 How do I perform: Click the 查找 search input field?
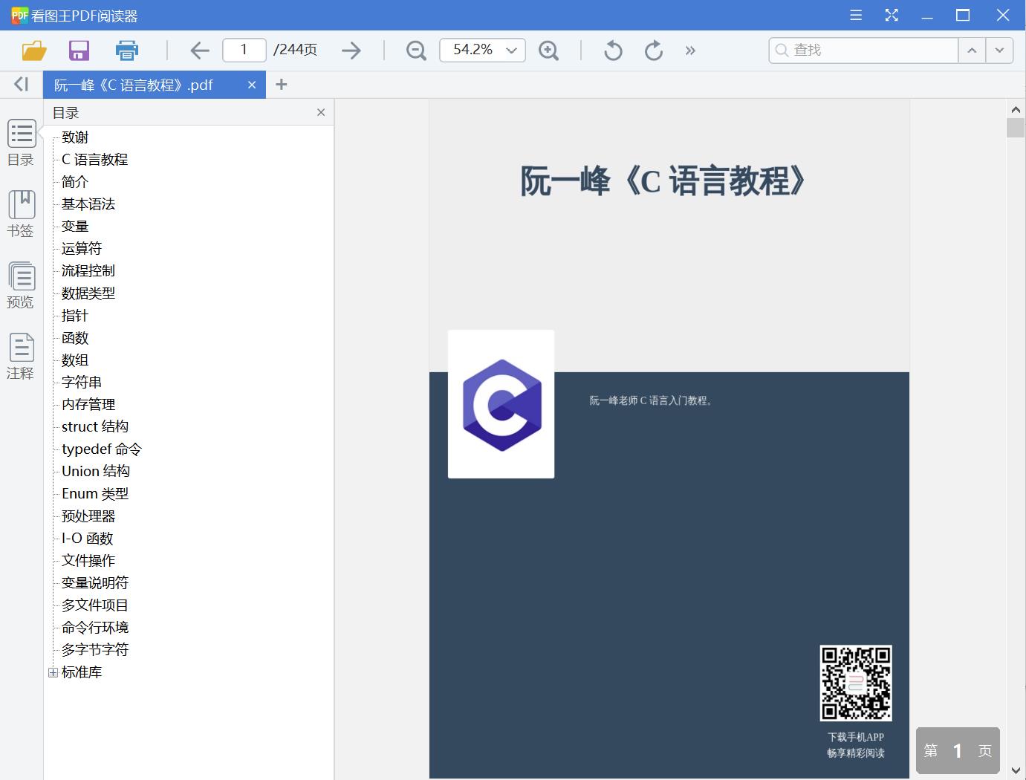862,50
